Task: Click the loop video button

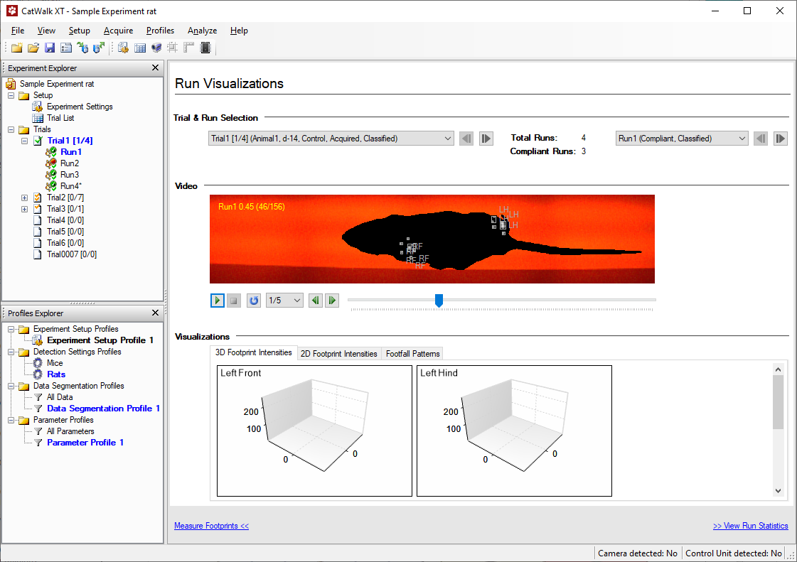Action: click(x=254, y=301)
